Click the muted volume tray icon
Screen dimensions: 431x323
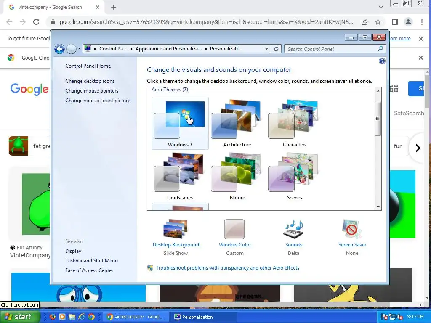pyautogui.click(x=400, y=317)
